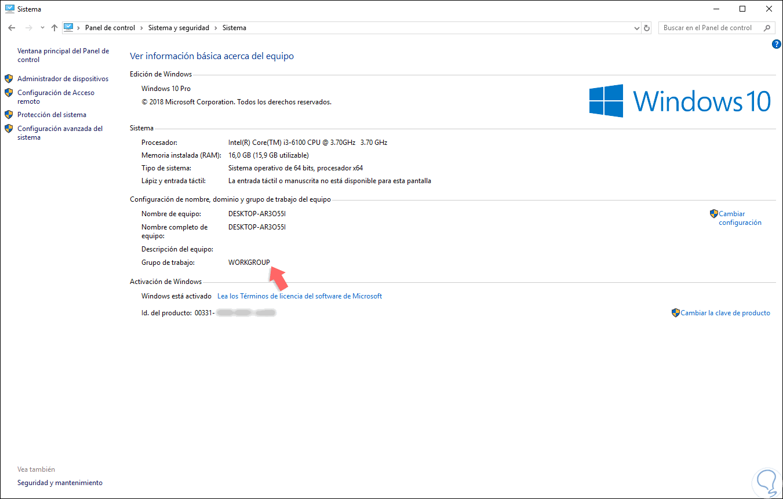Expand the arrow after Sistema y seguridad breadcrumb

tap(216, 28)
